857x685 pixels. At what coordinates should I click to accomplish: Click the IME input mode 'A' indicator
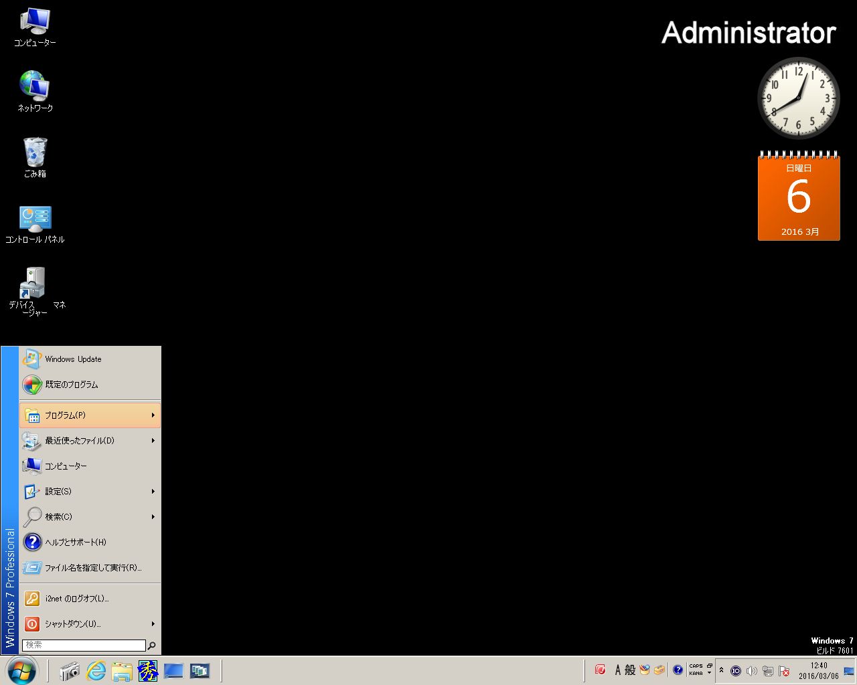pyautogui.click(x=618, y=670)
